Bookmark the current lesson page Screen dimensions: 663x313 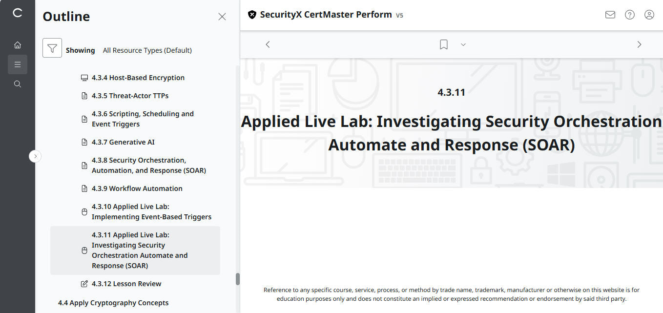pos(443,44)
